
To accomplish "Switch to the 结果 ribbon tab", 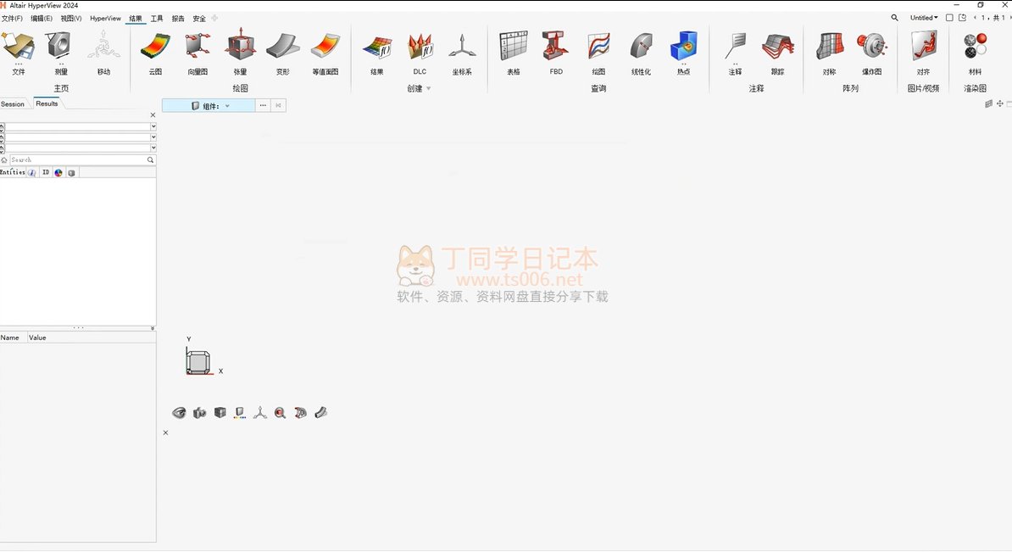I will (136, 18).
